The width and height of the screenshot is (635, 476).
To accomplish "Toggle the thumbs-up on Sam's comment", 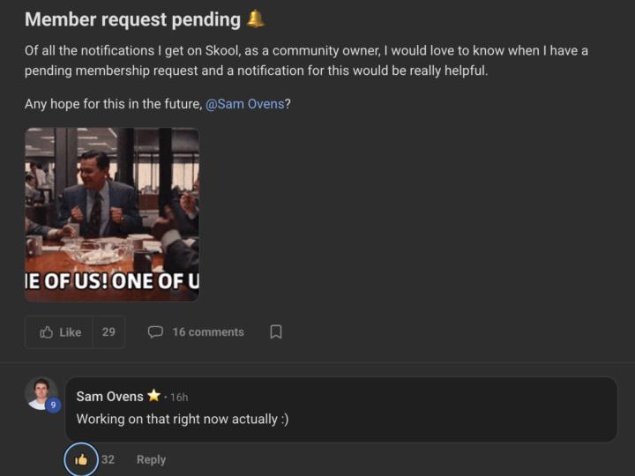I will point(81,459).
